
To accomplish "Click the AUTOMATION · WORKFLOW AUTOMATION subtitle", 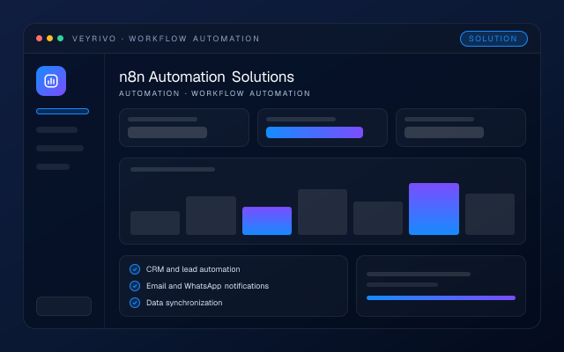I will pos(214,93).
